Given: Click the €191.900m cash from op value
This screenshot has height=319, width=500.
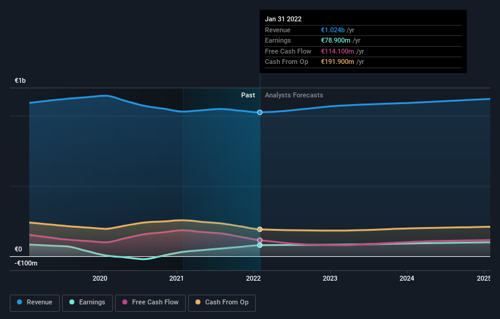Looking at the screenshot, I should coord(337,62).
